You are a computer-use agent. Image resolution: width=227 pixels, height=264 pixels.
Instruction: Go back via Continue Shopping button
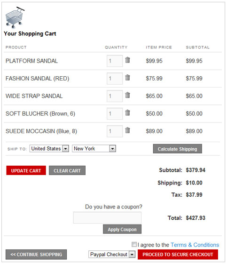pyautogui.click(x=36, y=255)
